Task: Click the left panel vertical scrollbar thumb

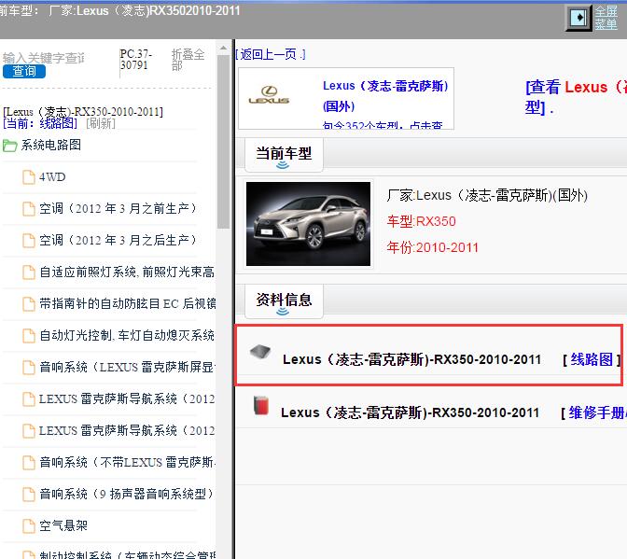Action: click(x=223, y=142)
